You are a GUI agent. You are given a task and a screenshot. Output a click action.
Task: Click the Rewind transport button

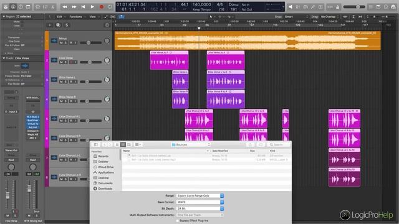tap(65, 7)
